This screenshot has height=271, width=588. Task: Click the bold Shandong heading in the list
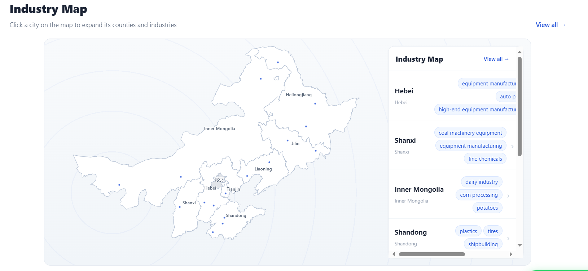tap(411, 232)
